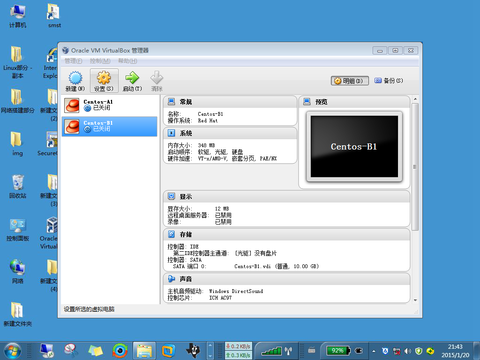Viewport: 480px width, 360px height.
Task: Click the Centos-B1.vdi storage entry text
Action: [x=277, y=266]
